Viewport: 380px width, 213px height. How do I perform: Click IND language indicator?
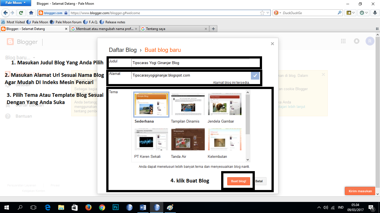(340, 207)
